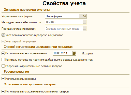Screen dimensions: 131x95
Task: Click the Отложенное поступление товаров header
Action: [x=30, y=84]
